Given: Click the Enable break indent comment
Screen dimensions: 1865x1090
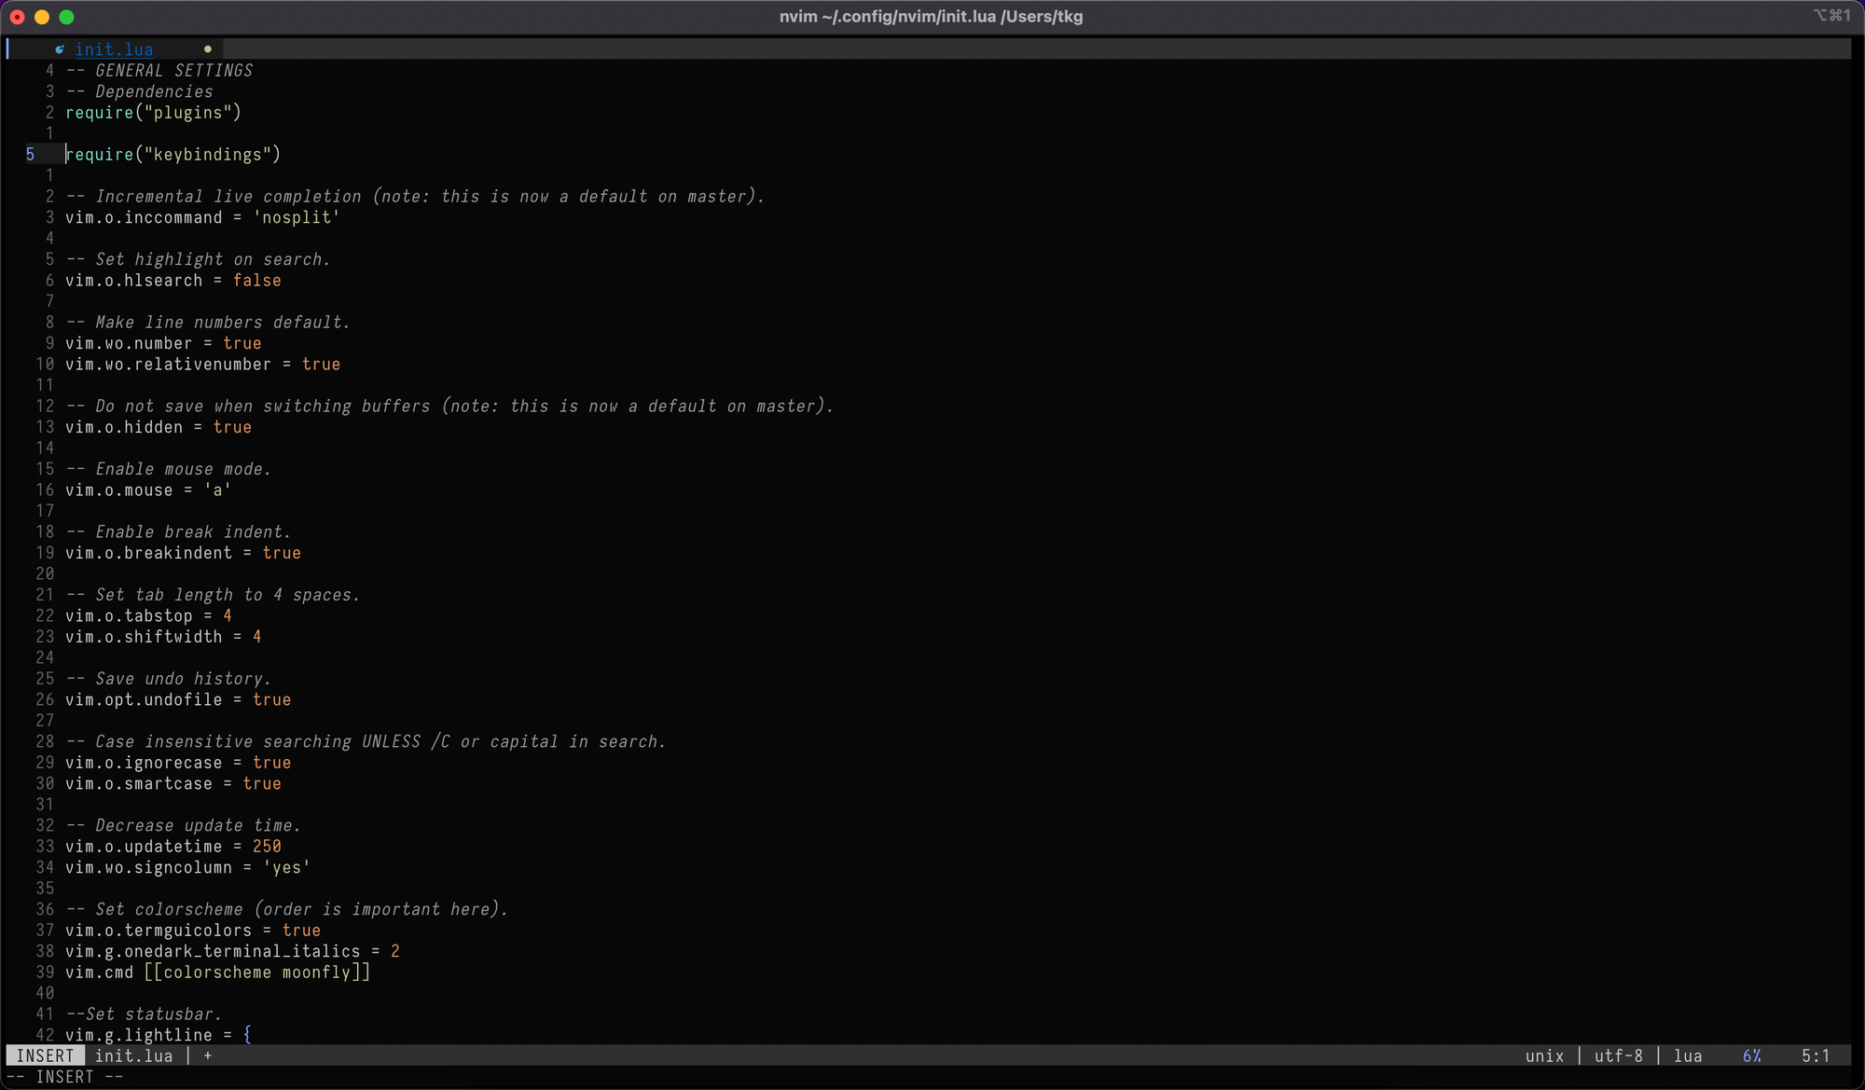Looking at the screenshot, I should pyautogui.click(x=178, y=532).
